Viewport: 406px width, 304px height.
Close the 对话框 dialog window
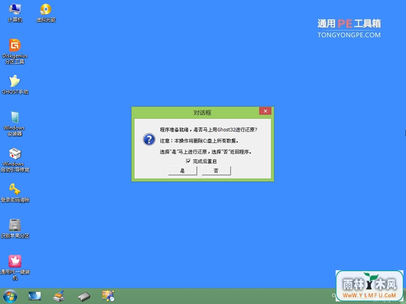[265, 111]
